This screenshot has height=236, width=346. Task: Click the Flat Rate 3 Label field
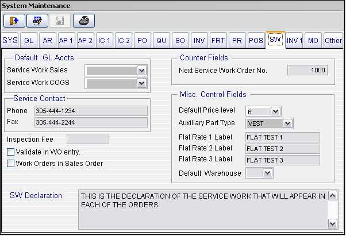pyautogui.click(x=283, y=160)
